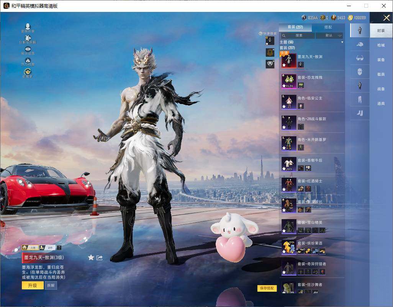Image resolution: width=393 pixels, height=307 pixels.
Task: Select the pants category icon
Action: tap(360, 100)
